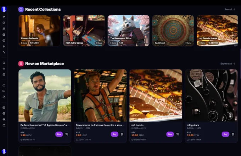Screen dimensions: 241x156
Task: Click the "0 items" badge on RWA Retro Games
Action: [99, 43]
